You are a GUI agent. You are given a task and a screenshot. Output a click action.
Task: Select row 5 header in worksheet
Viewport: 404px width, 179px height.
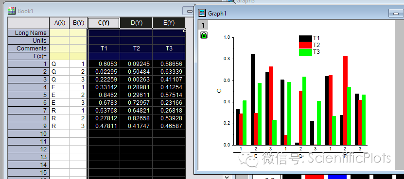[x=28, y=95]
